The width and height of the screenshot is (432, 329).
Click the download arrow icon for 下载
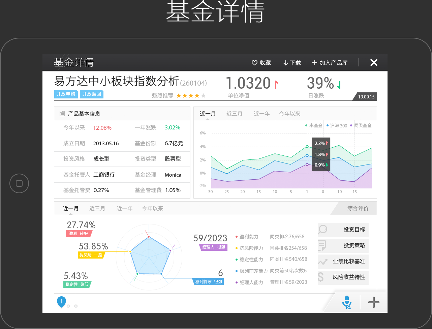click(x=286, y=63)
